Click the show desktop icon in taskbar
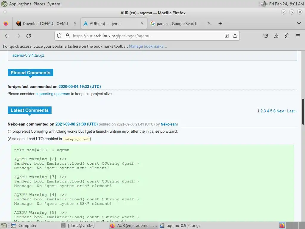The height and width of the screenshot is (229, 305). 4,225
